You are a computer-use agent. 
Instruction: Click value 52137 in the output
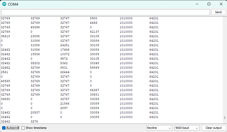pos(94,32)
